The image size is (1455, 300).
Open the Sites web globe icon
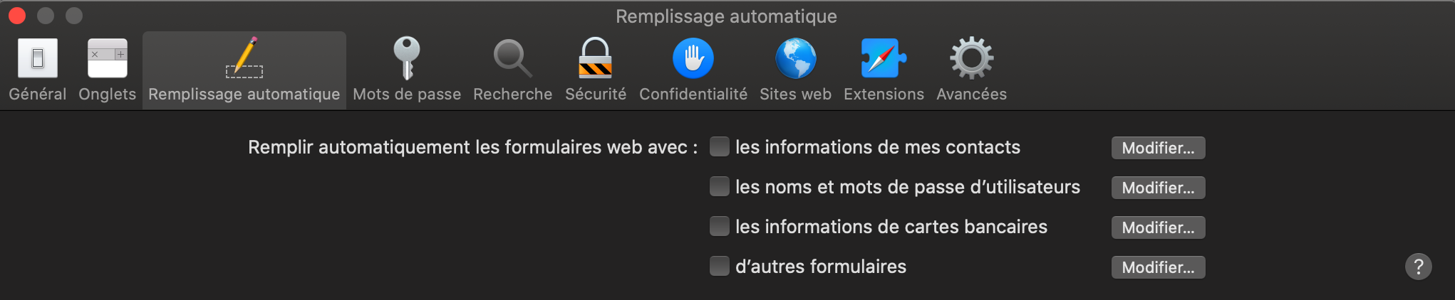tap(795, 58)
